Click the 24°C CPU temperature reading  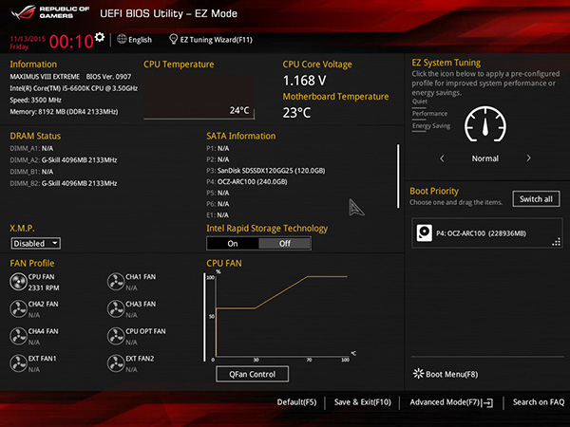click(x=239, y=110)
